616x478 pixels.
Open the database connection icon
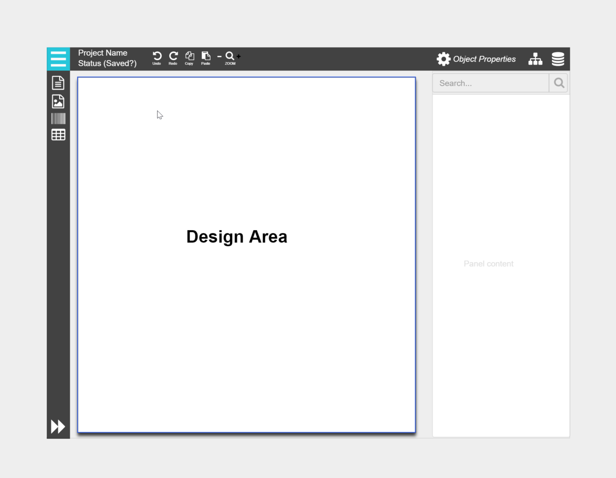(x=558, y=59)
